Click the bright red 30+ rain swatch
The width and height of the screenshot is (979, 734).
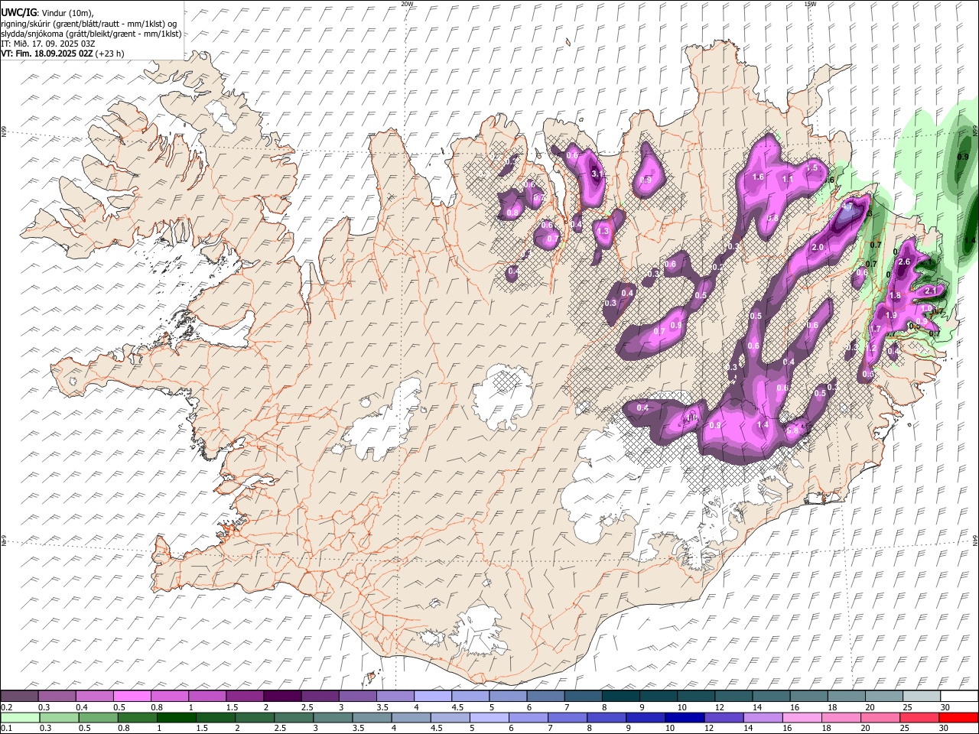(958, 718)
